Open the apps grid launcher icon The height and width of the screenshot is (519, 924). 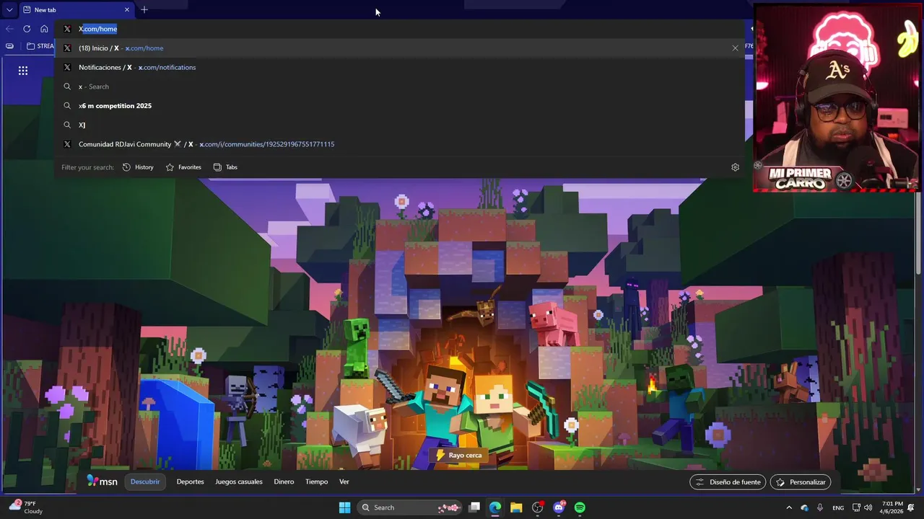click(x=23, y=71)
